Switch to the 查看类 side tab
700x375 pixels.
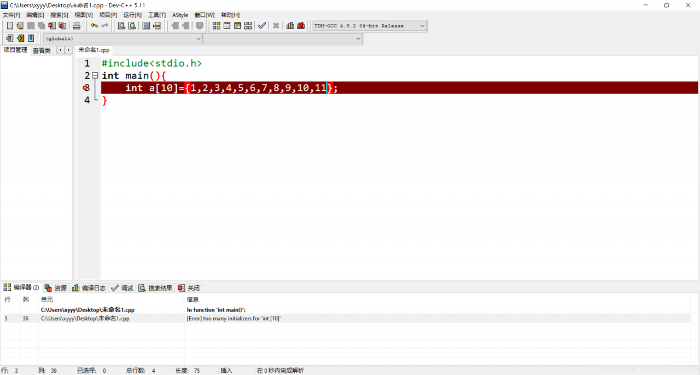[x=42, y=50]
